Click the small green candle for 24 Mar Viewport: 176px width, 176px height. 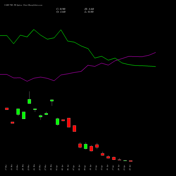(x=35, y=109)
